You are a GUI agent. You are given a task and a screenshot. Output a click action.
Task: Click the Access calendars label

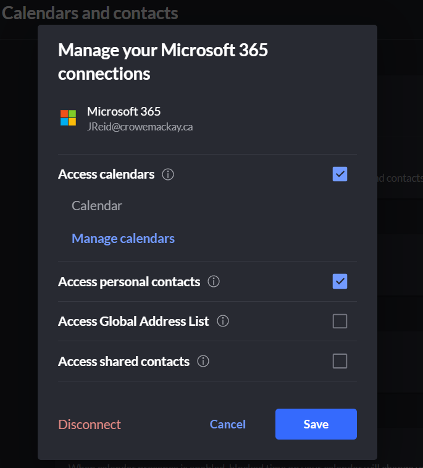coord(106,174)
